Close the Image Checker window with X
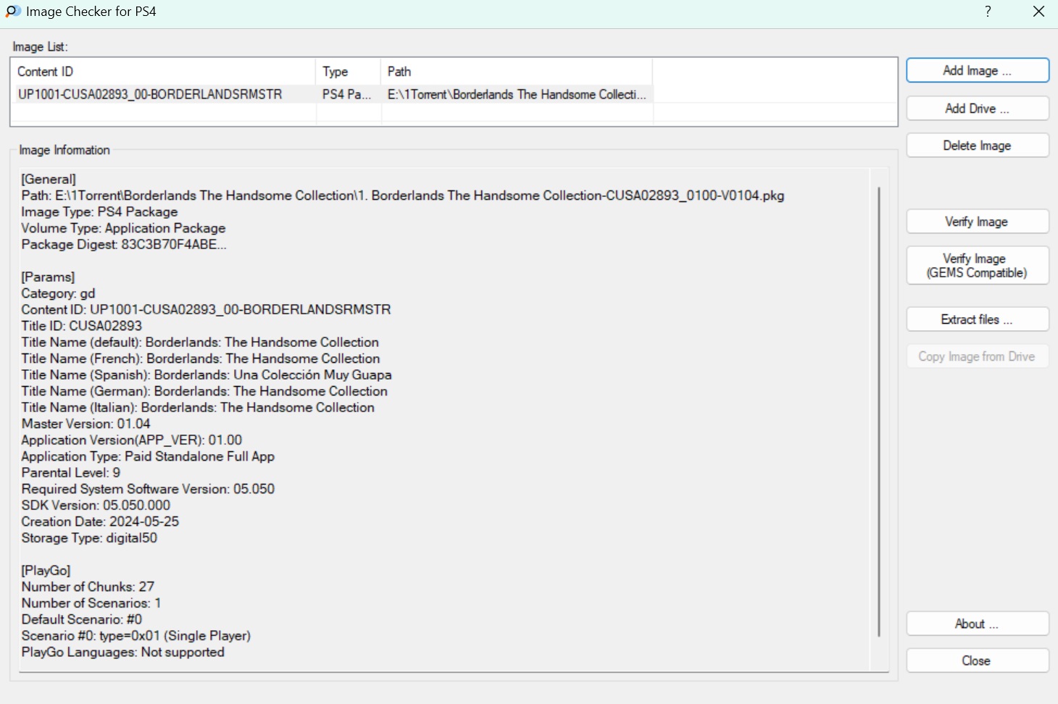The width and height of the screenshot is (1058, 704). tap(1038, 12)
